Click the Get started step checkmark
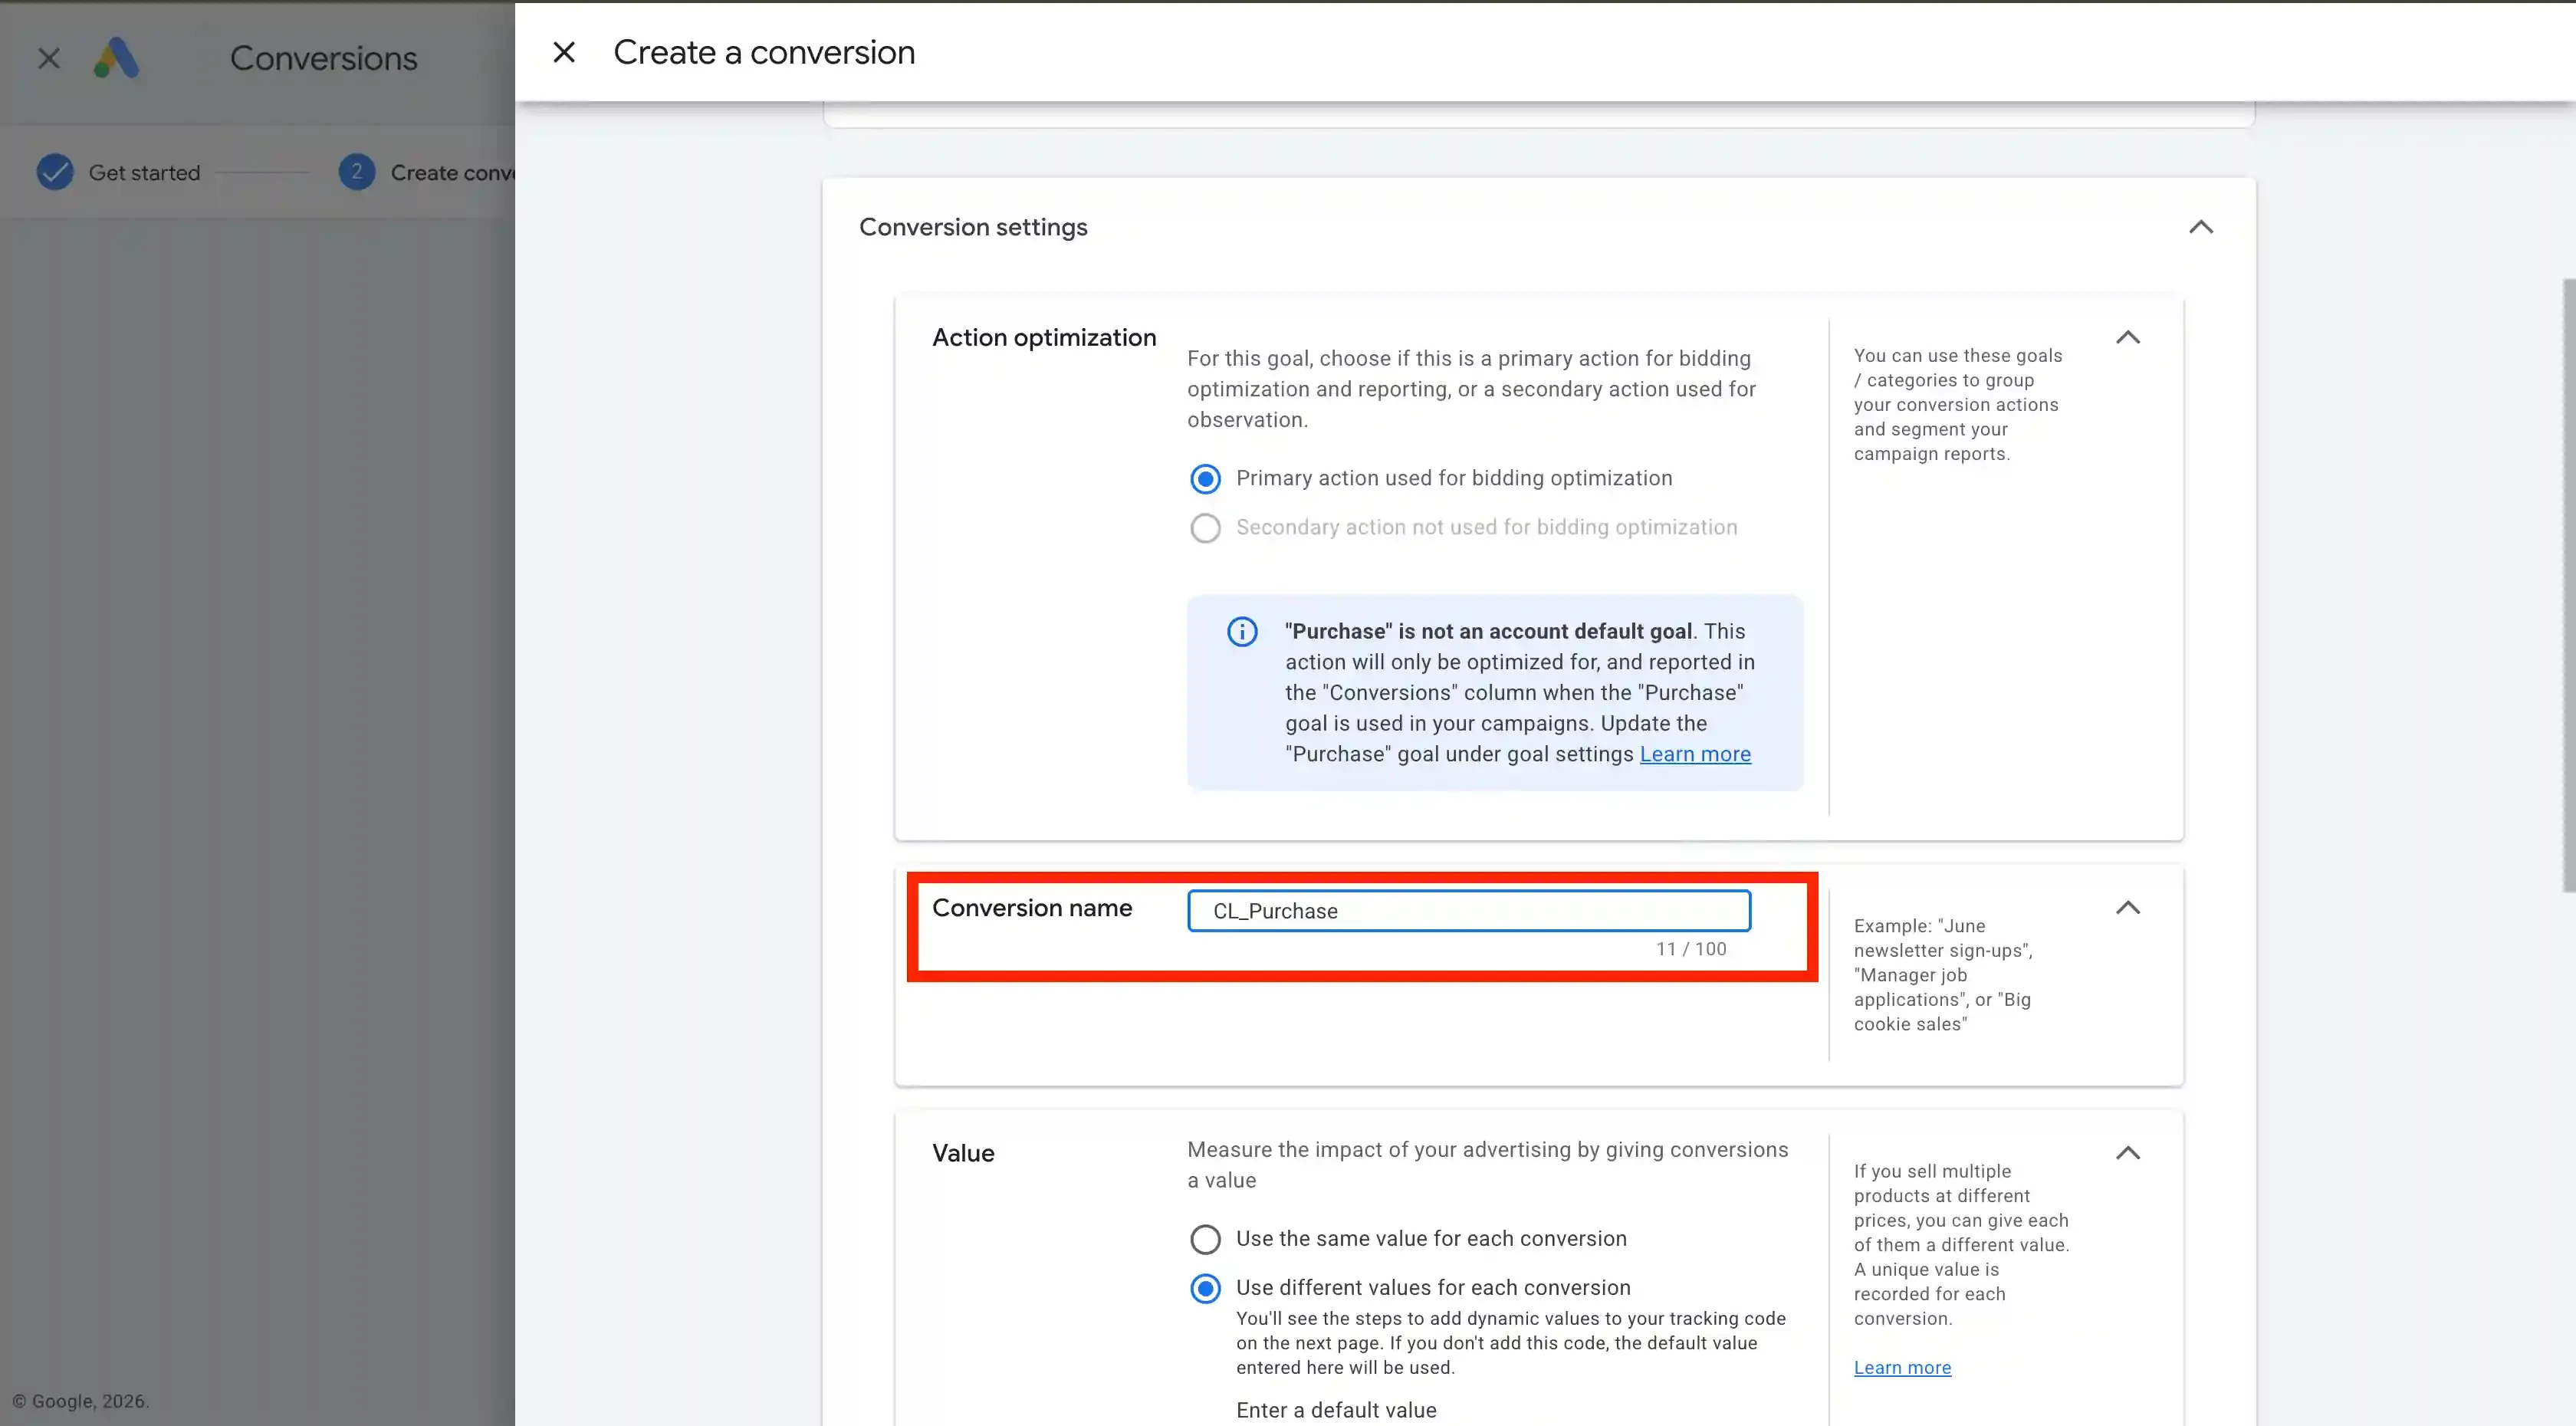Image resolution: width=2576 pixels, height=1426 pixels. (x=55, y=172)
